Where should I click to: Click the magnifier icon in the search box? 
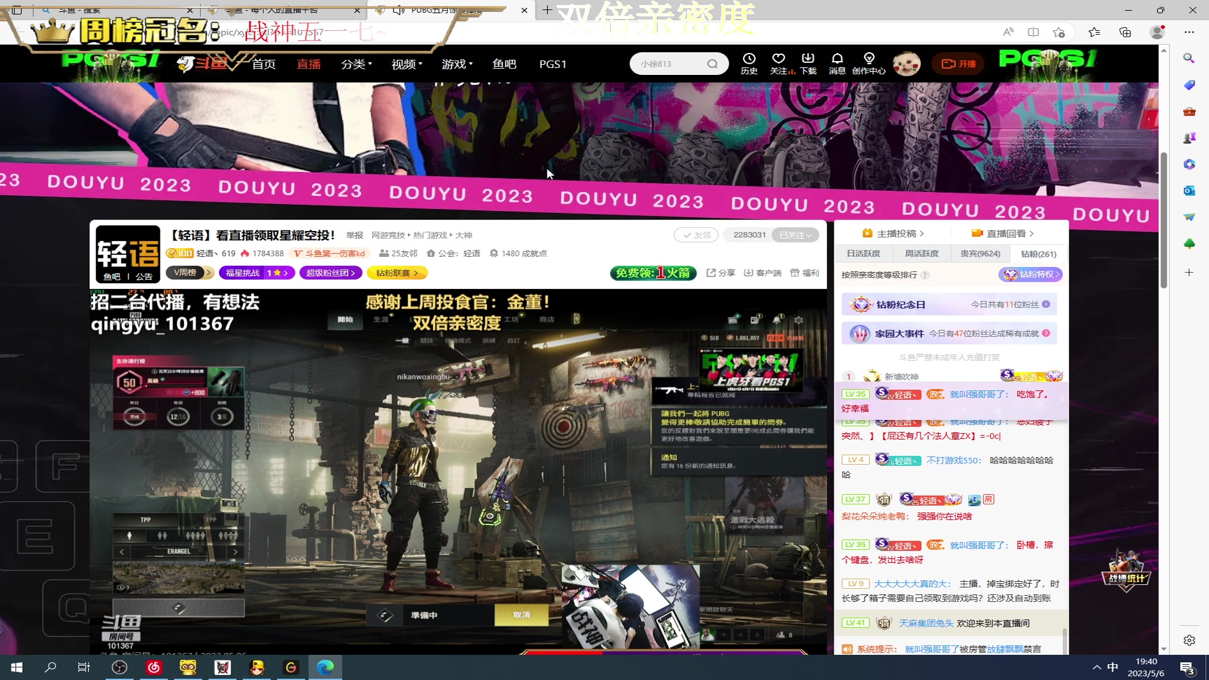[712, 64]
